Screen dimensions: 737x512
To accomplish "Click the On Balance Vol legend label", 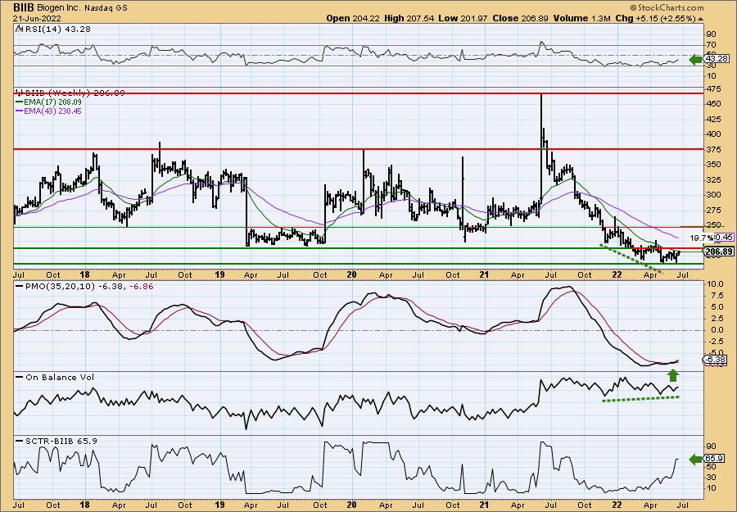I will (x=60, y=377).
